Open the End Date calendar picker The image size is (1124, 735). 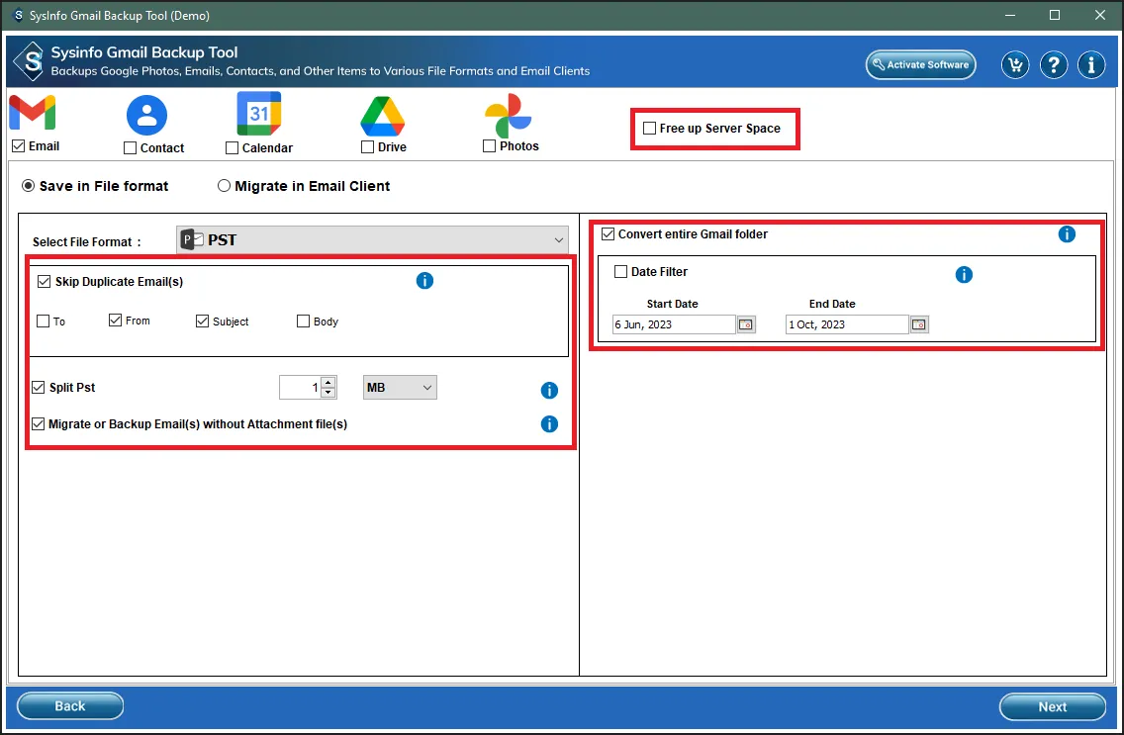(x=919, y=324)
